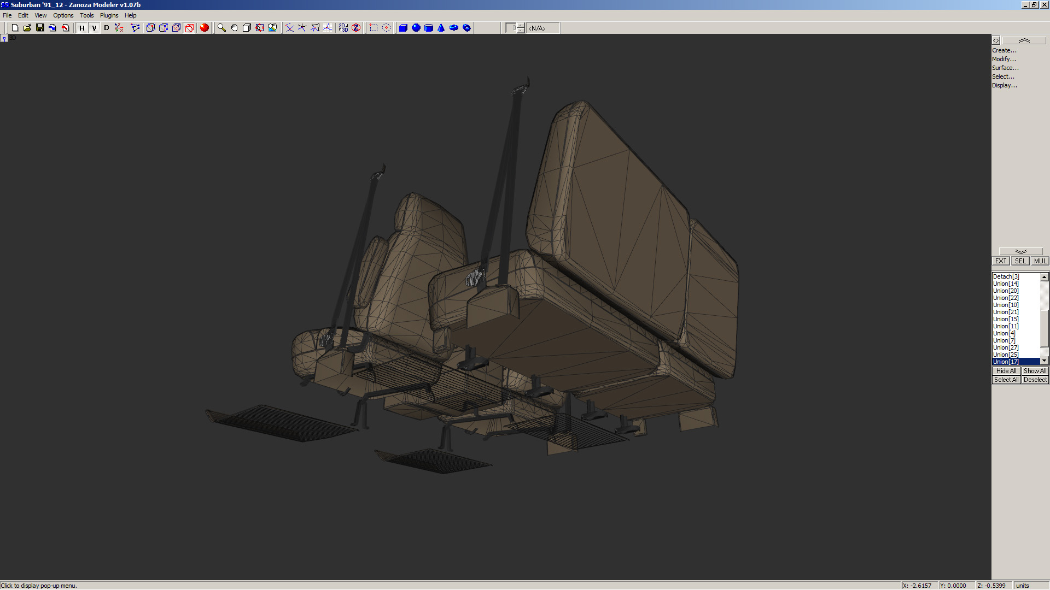Create a new file via toolbar
This screenshot has height=590, width=1050.
pos(15,28)
